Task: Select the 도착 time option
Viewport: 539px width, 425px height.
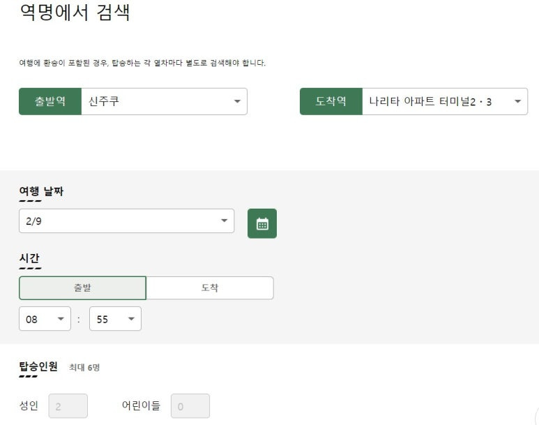Action: coord(210,288)
